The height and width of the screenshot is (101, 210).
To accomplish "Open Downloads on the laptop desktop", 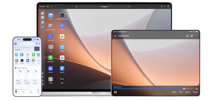I will [51, 58].
